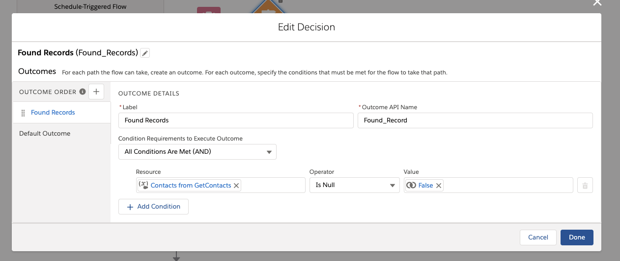The image size is (620, 261).
Task: Click the Outcome Order info icon
Action: (x=83, y=92)
